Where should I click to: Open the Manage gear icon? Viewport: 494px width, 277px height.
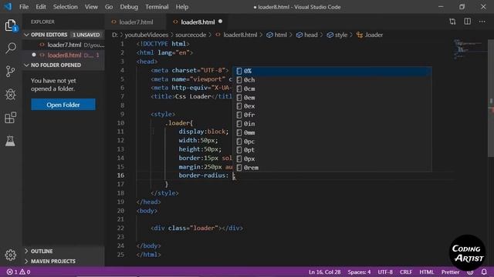10,255
